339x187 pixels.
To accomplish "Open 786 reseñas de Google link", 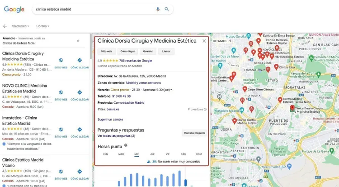I will [x=136, y=61].
